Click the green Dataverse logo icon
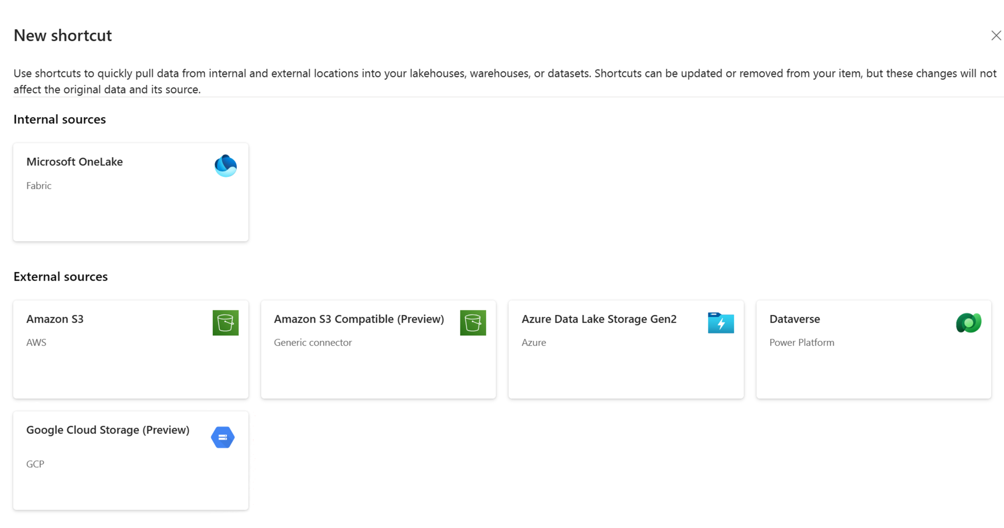Viewport: 1004px width, 528px height. (968, 323)
